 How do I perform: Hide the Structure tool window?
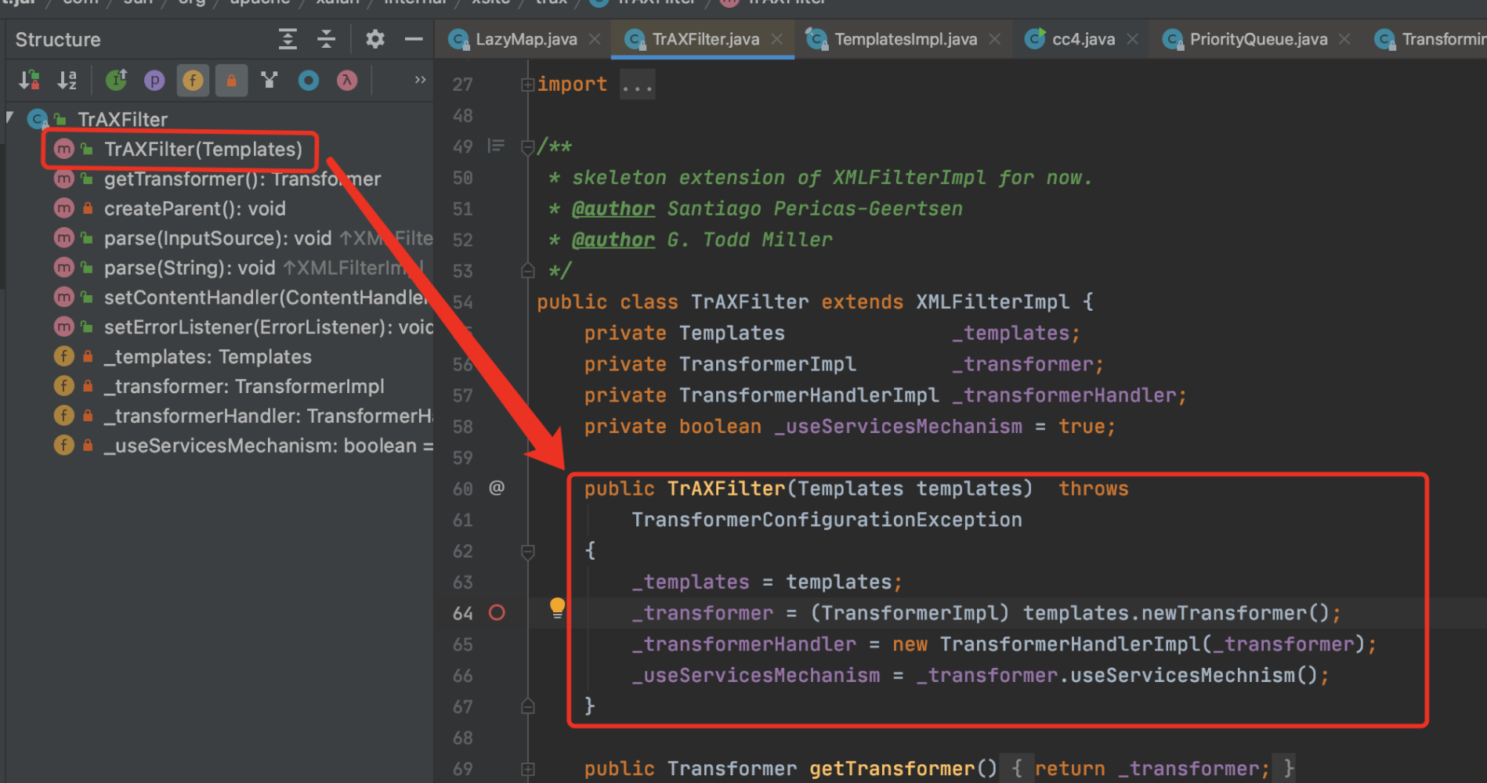point(414,39)
